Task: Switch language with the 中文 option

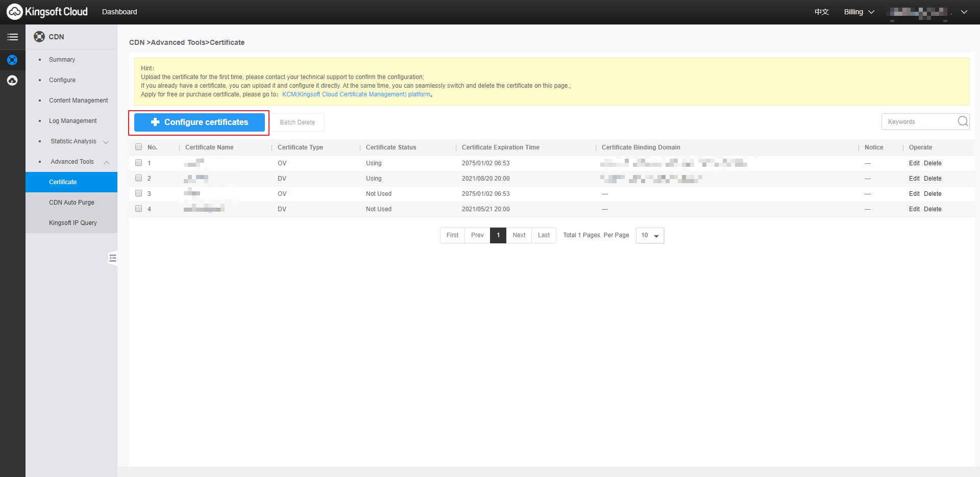Action: pos(821,12)
